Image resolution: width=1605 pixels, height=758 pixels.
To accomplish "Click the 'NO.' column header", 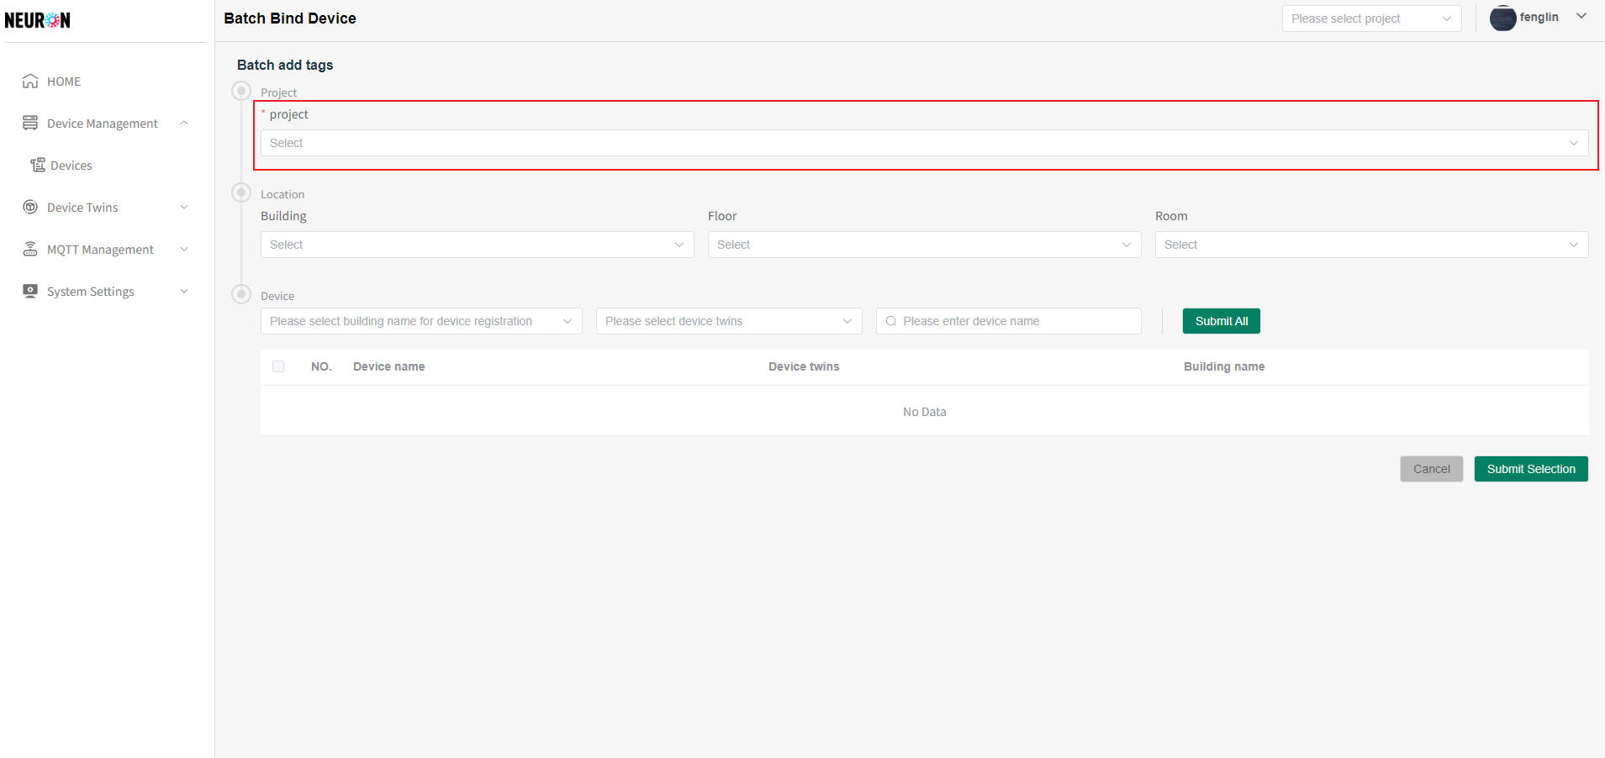I will point(321,366).
